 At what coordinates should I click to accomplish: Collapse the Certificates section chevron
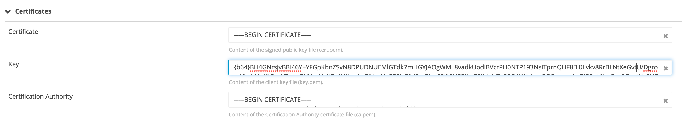pos(8,11)
